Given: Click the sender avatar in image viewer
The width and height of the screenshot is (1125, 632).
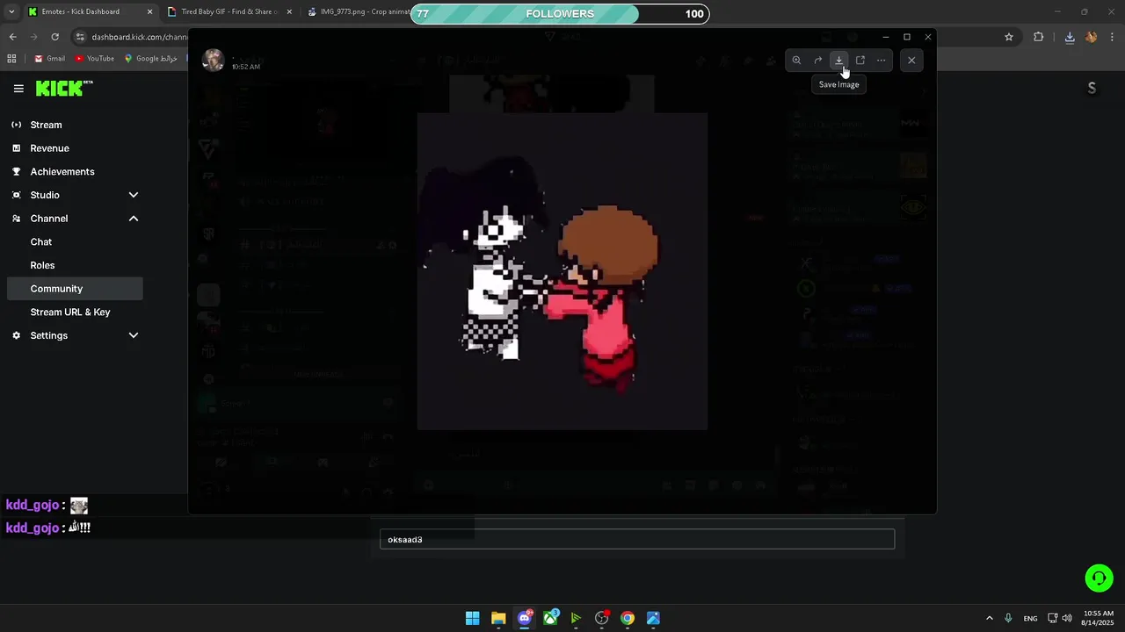Looking at the screenshot, I should (x=213, y=61).
